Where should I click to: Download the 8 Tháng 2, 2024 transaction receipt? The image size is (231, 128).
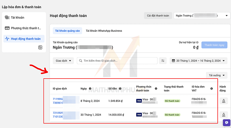tap(223, 101)
